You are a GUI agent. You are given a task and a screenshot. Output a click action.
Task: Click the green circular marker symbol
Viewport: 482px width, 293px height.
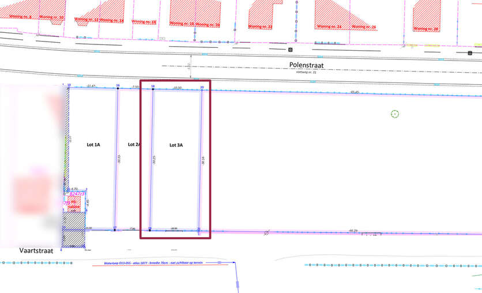(x=394, y=114)
